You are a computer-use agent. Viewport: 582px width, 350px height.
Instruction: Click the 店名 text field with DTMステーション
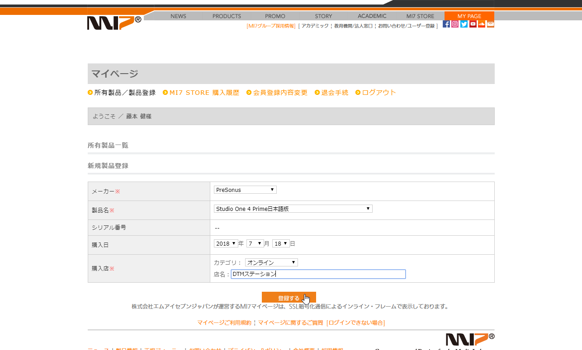point(318,274)
